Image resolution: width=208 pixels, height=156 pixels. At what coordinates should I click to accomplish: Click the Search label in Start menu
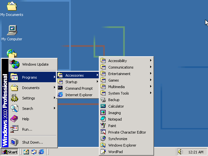(x=27, y=109)
